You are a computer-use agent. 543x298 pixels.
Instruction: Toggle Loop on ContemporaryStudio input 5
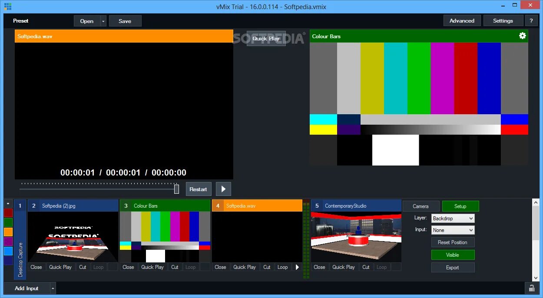click(x=382, y=267)
